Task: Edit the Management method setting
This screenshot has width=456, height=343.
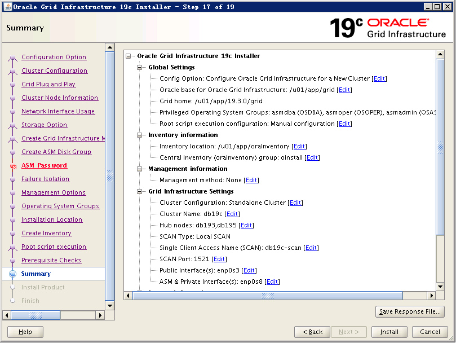Action: [x=251, y=180]
